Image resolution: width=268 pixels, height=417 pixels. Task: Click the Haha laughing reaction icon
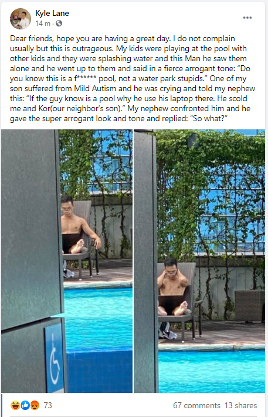point(15,405)
